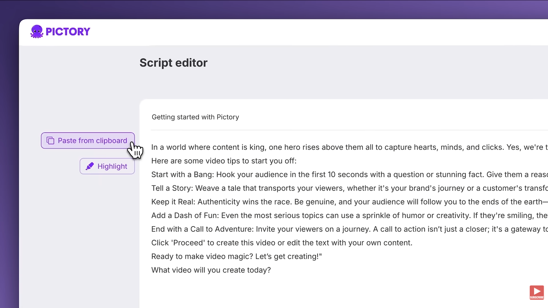Click the highlighter marker icon
The height and width of the screenshot is (308, 548).
coord(90,166)
